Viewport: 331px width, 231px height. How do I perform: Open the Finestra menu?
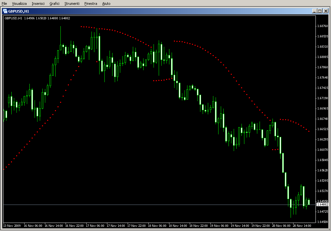(x=91, y=4)
